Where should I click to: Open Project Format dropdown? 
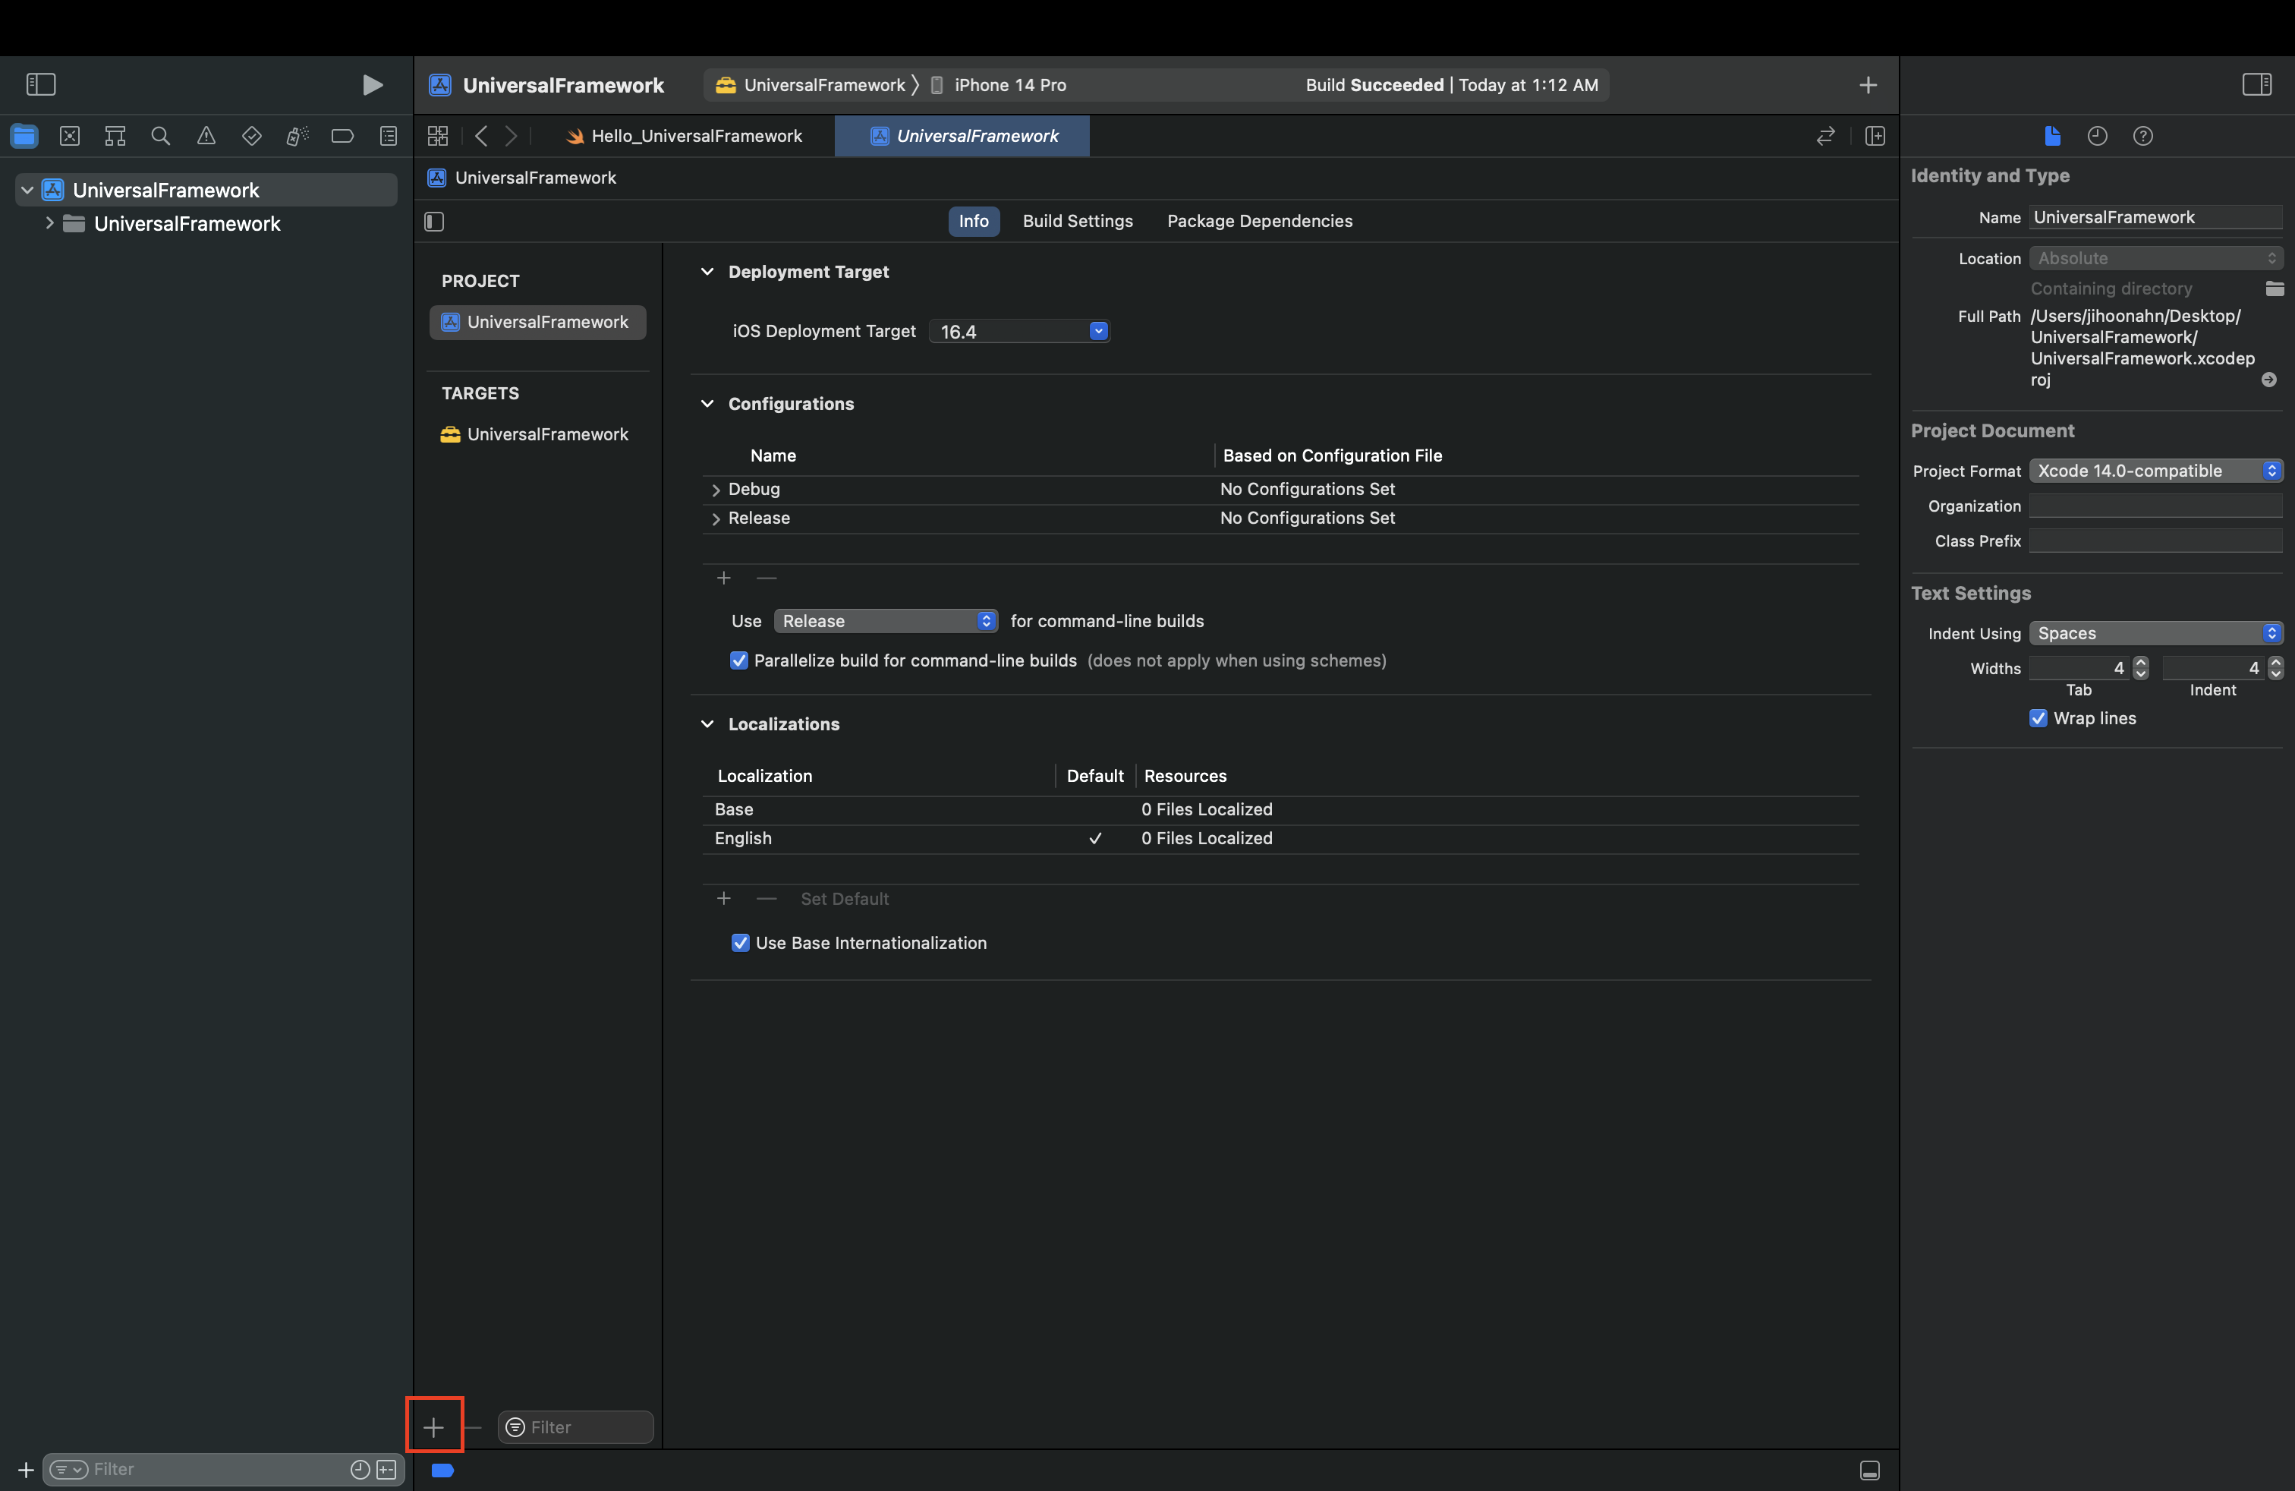pos(2155,471)
